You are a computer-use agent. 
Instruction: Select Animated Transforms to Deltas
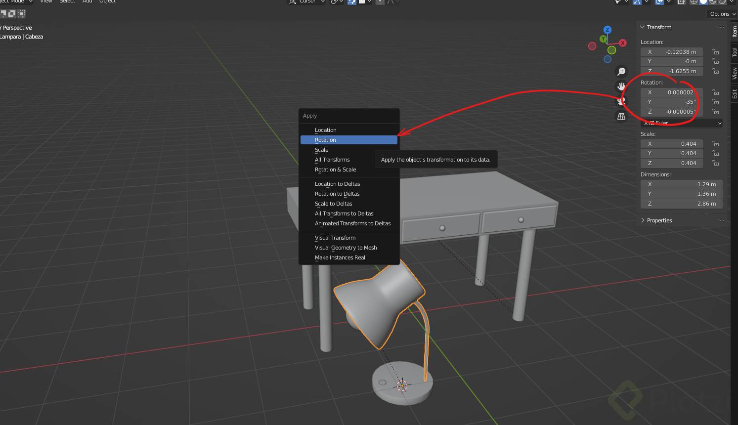click(349, 223)
